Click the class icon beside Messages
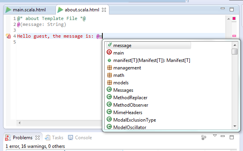 (x=109, y=89)
